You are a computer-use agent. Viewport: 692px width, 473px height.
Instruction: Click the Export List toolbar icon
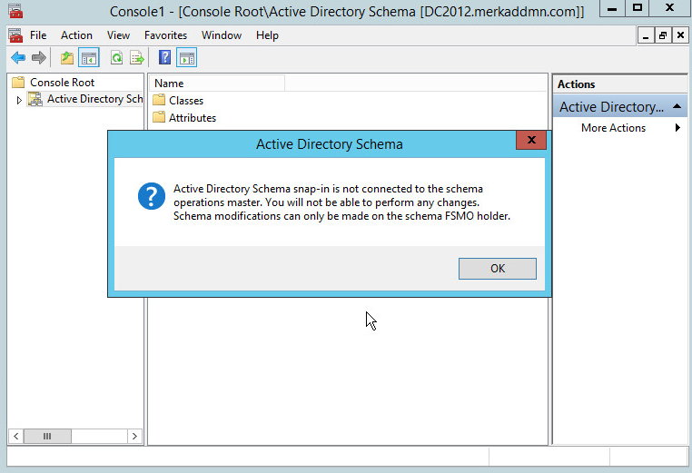(x=137, y=58)
